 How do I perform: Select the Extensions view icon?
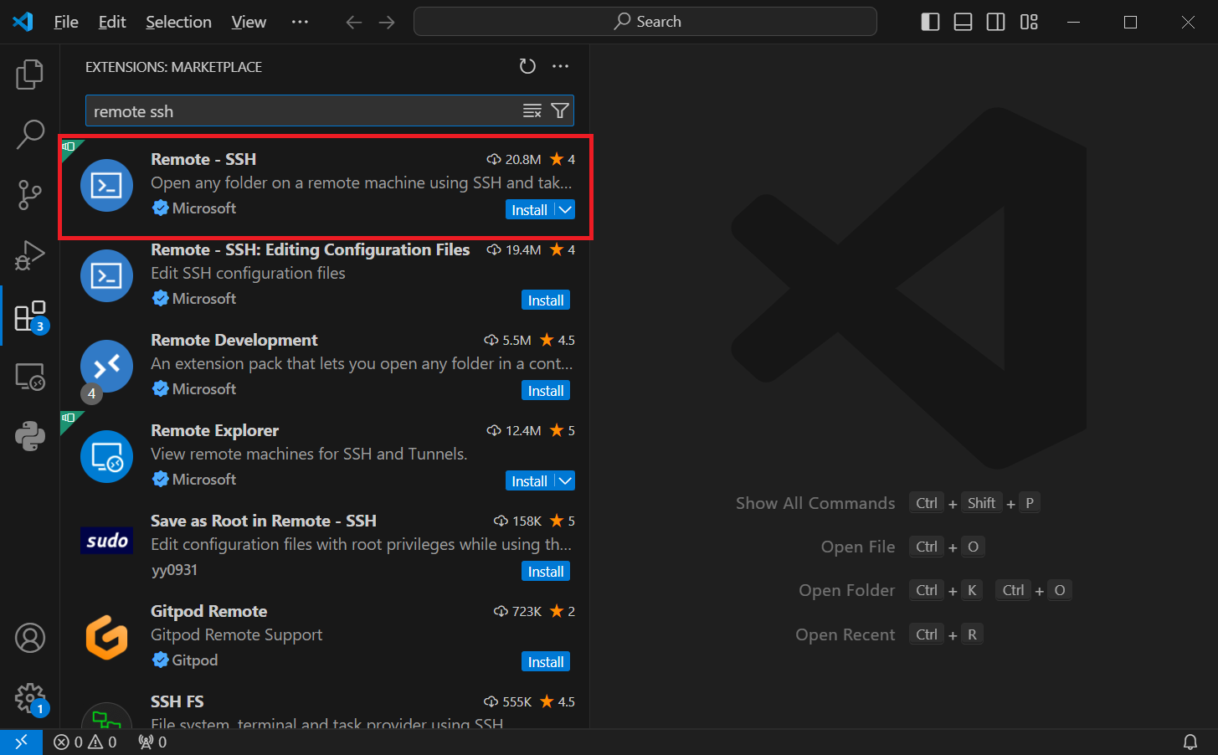pyautogui.click(x=31, y=316)
